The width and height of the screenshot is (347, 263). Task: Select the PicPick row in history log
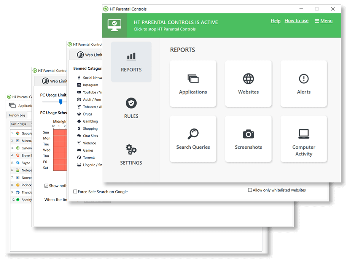(x=21, y=185)
